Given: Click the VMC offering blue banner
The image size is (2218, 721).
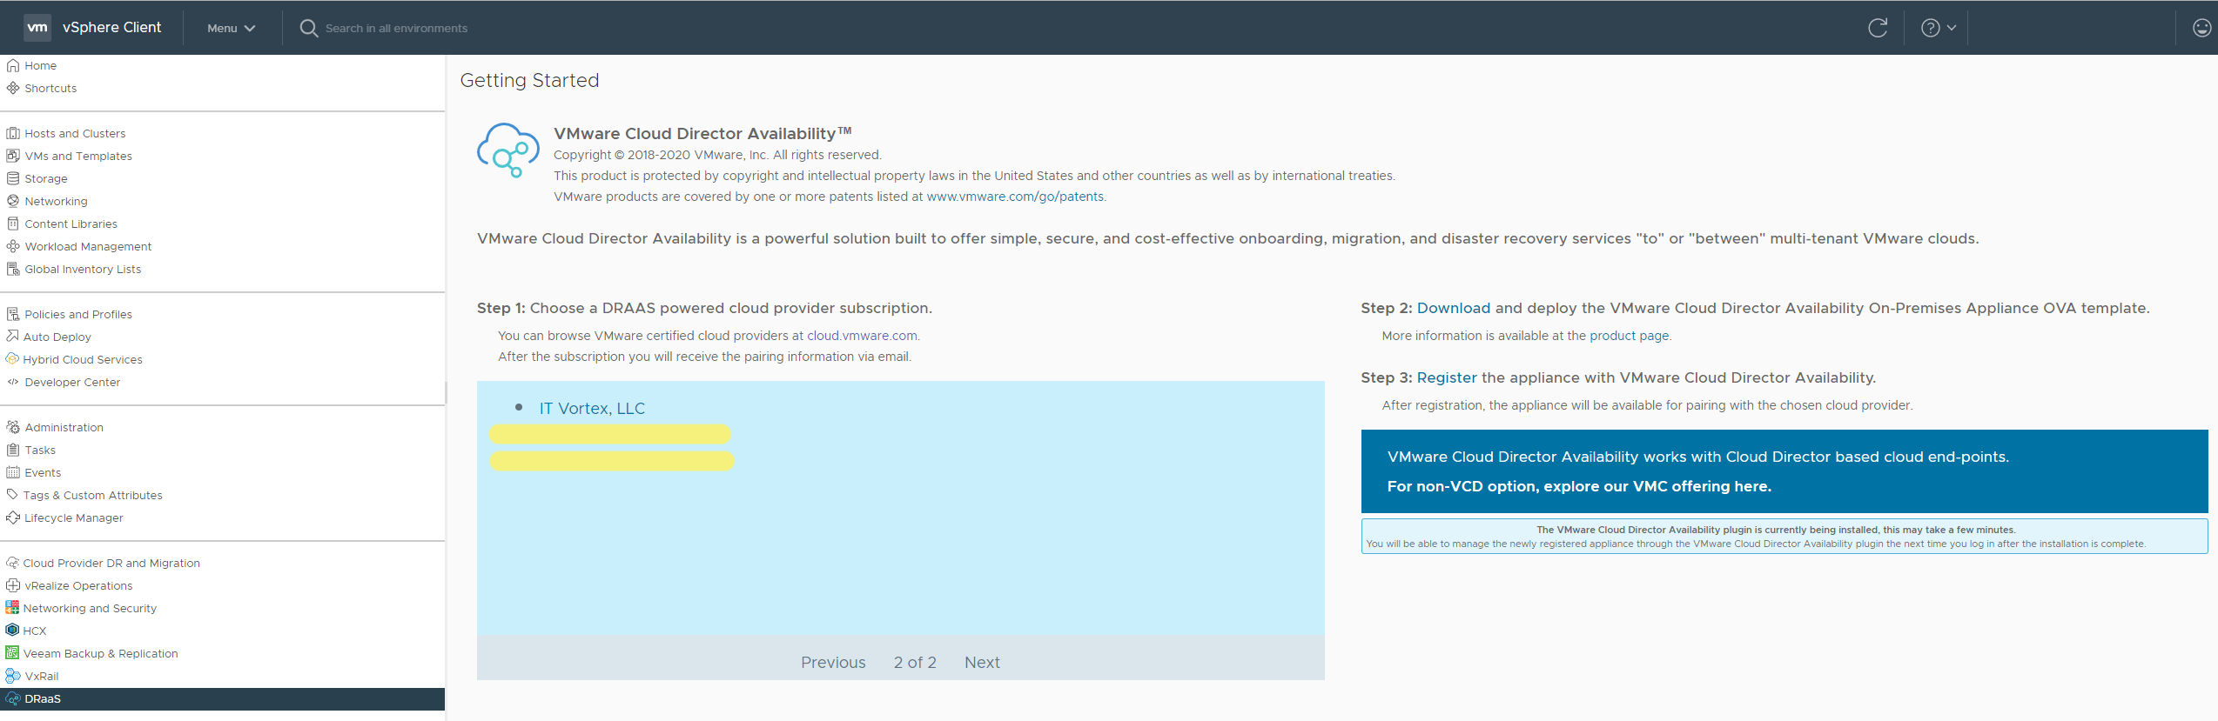Looking at the screenshot, I should [1784, 471].
